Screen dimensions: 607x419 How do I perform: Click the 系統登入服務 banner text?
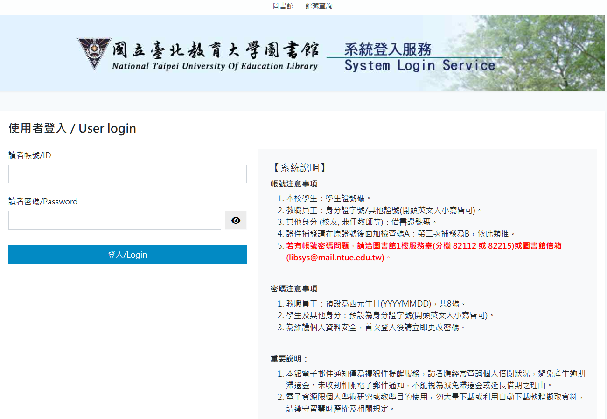click(388, 49)
